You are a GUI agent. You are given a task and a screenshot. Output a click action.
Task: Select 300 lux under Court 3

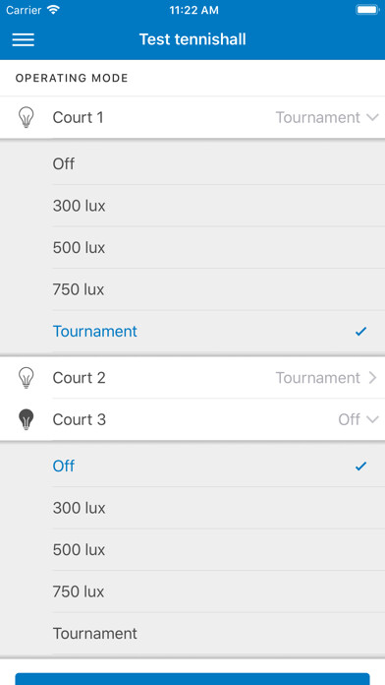[192, 508]
